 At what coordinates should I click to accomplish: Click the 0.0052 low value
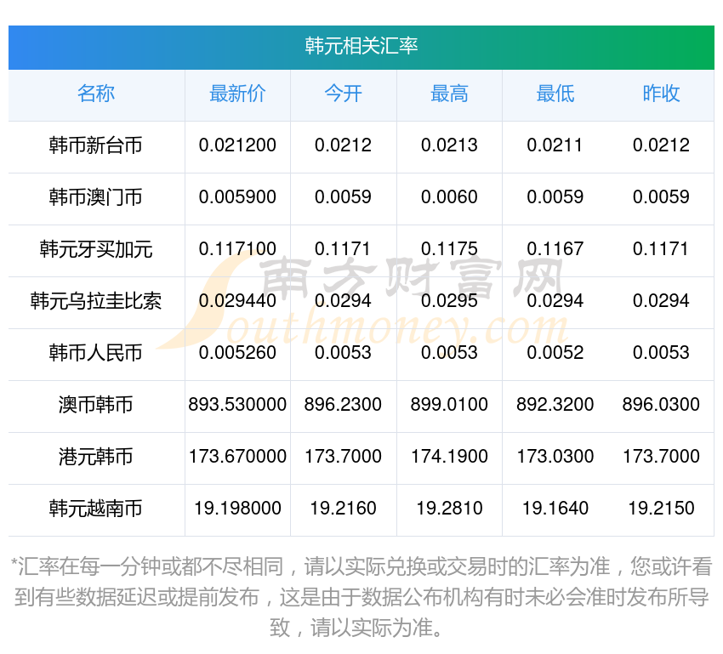tap(555, 353)
